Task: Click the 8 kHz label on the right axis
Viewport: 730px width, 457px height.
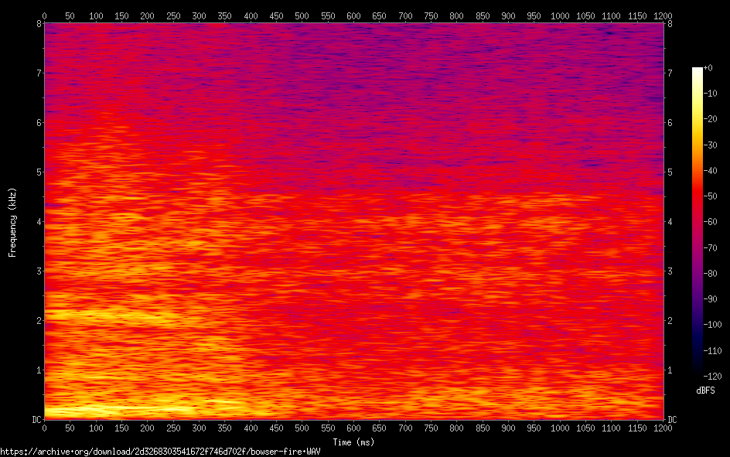Action: [670, 24]
